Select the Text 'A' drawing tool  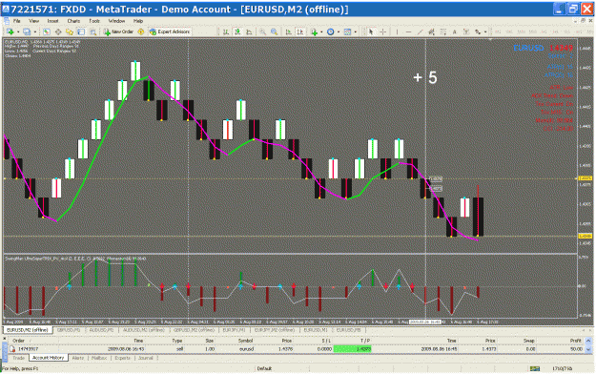[455, 31]
